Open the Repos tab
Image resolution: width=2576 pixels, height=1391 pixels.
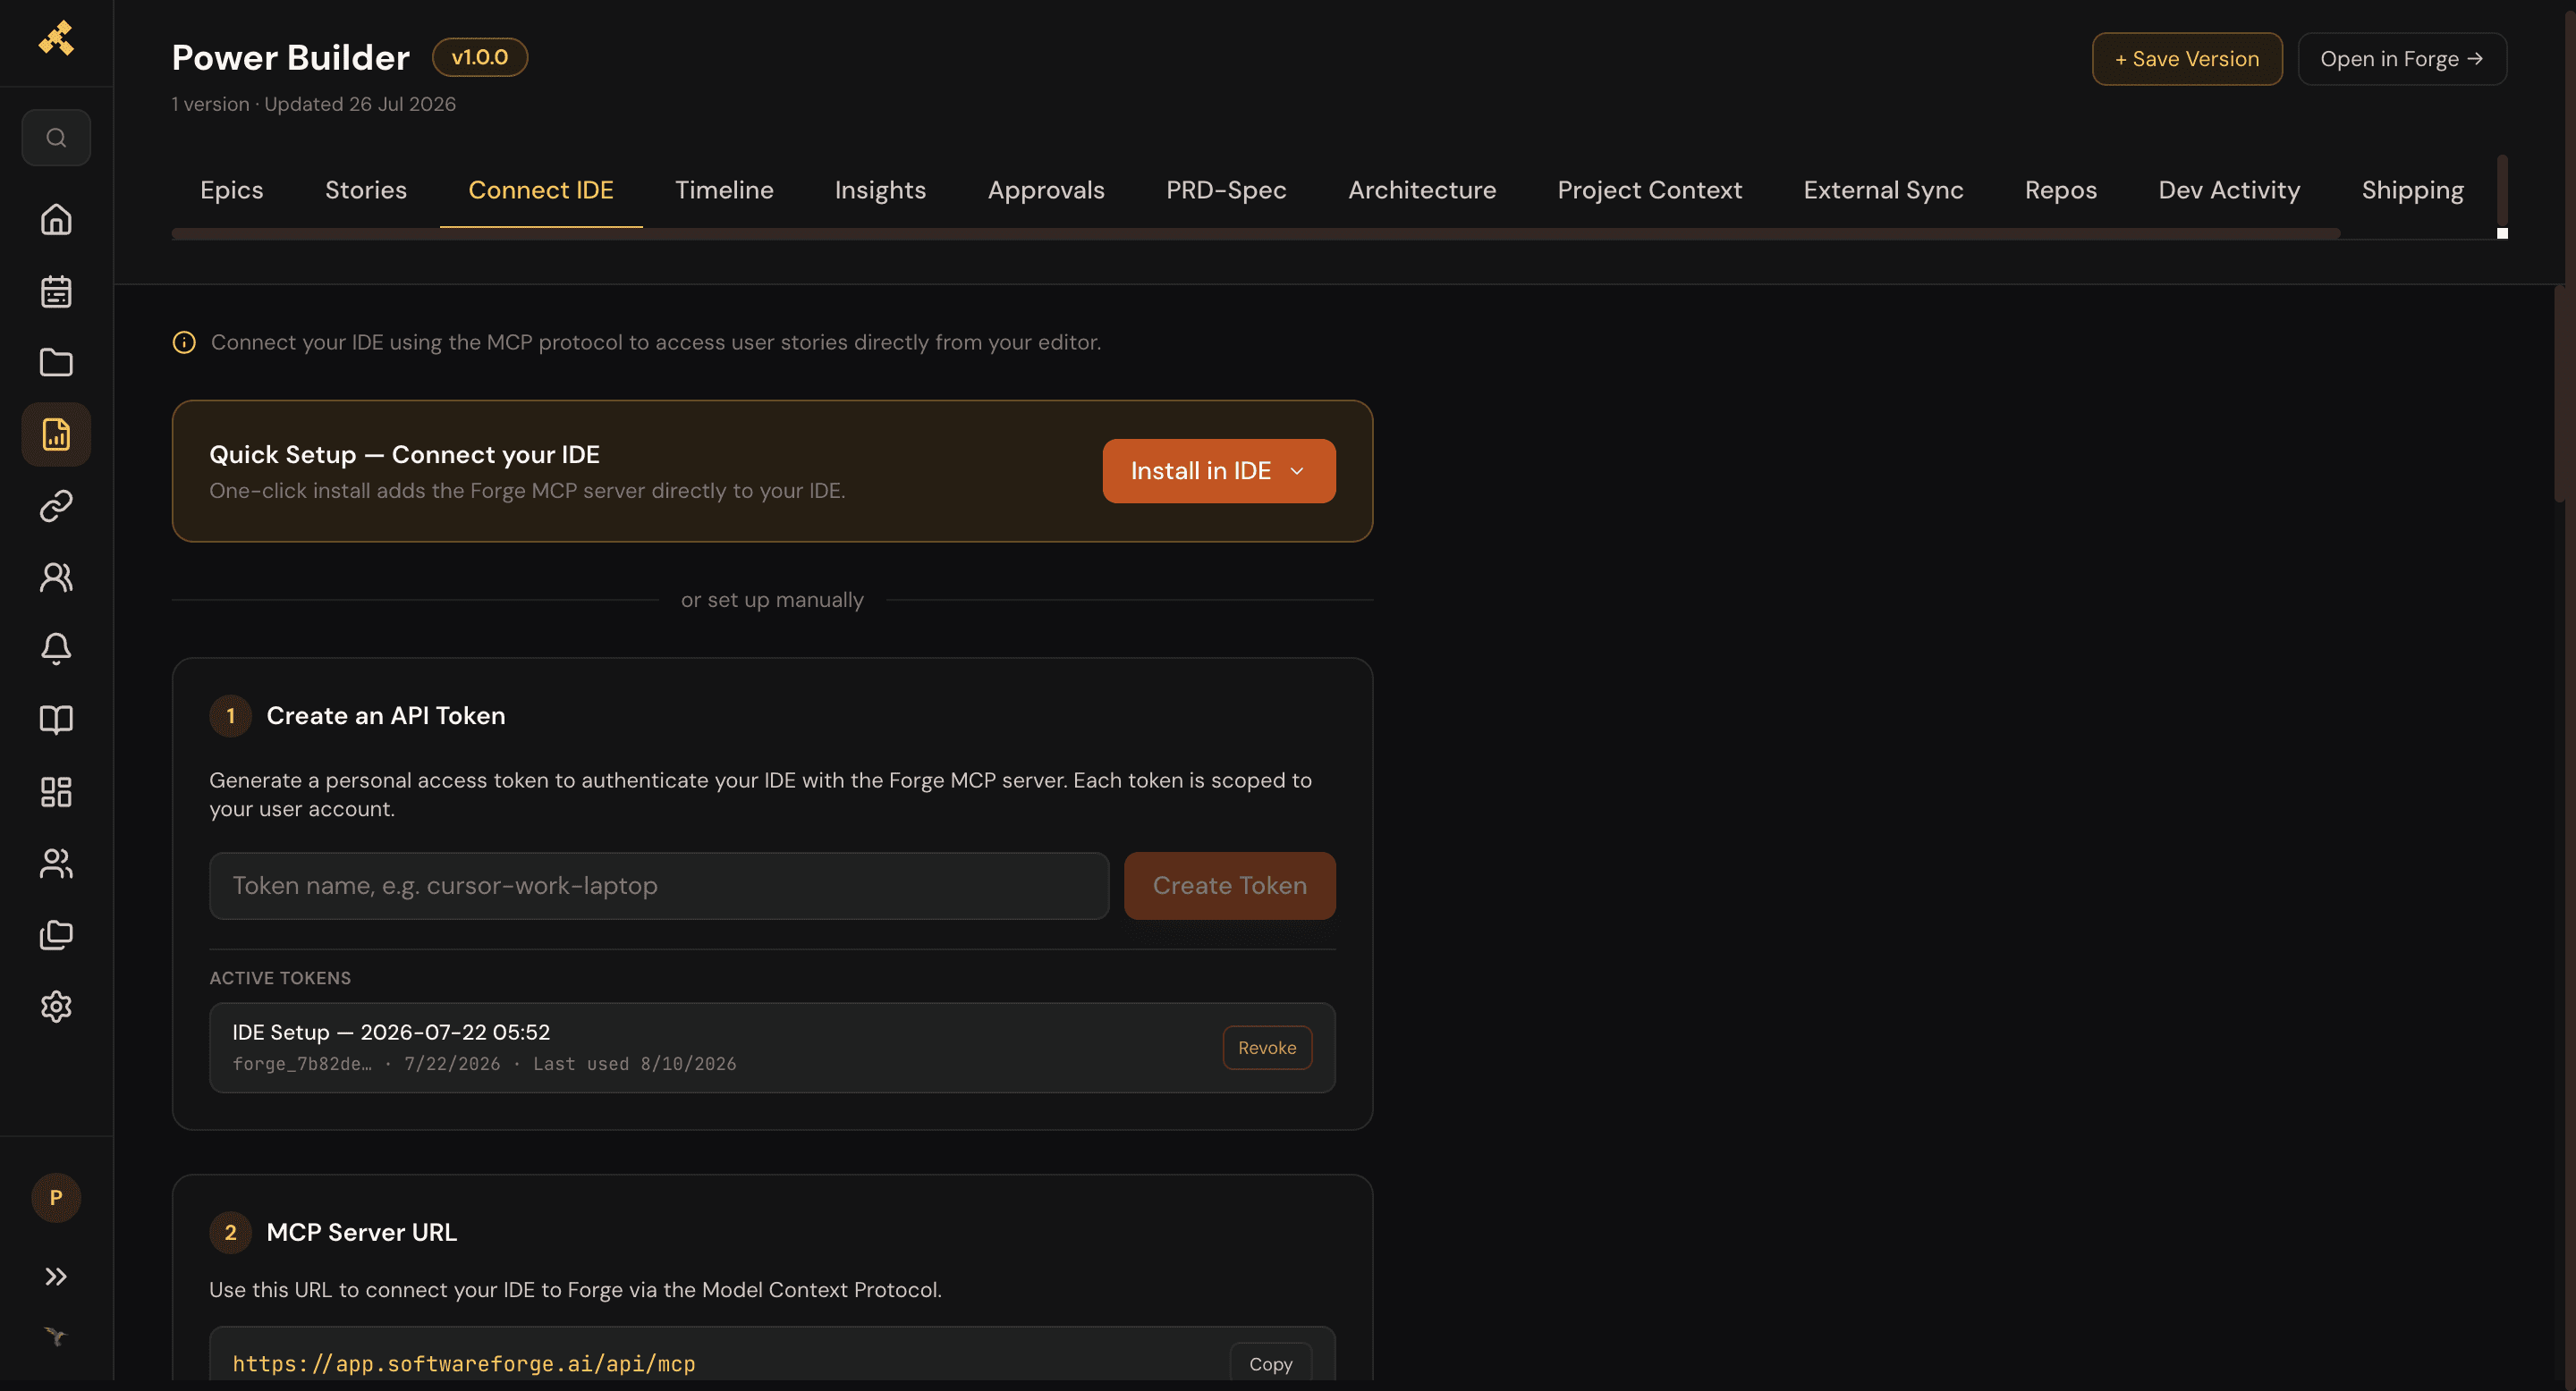pyautogui.click(x=2060, y=190)
